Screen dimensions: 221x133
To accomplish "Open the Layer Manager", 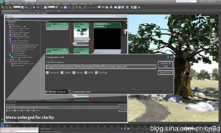I will (111, 7).
